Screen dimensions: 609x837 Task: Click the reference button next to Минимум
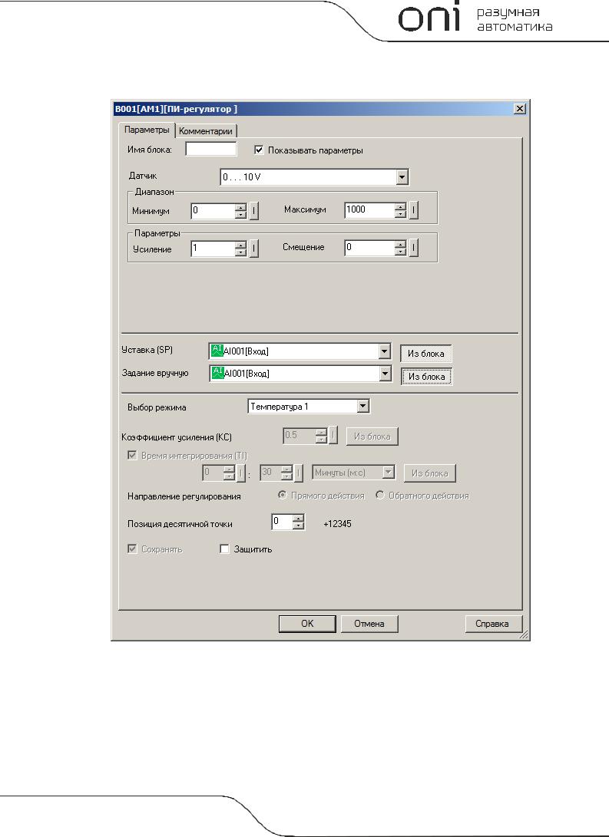[254, 211]
